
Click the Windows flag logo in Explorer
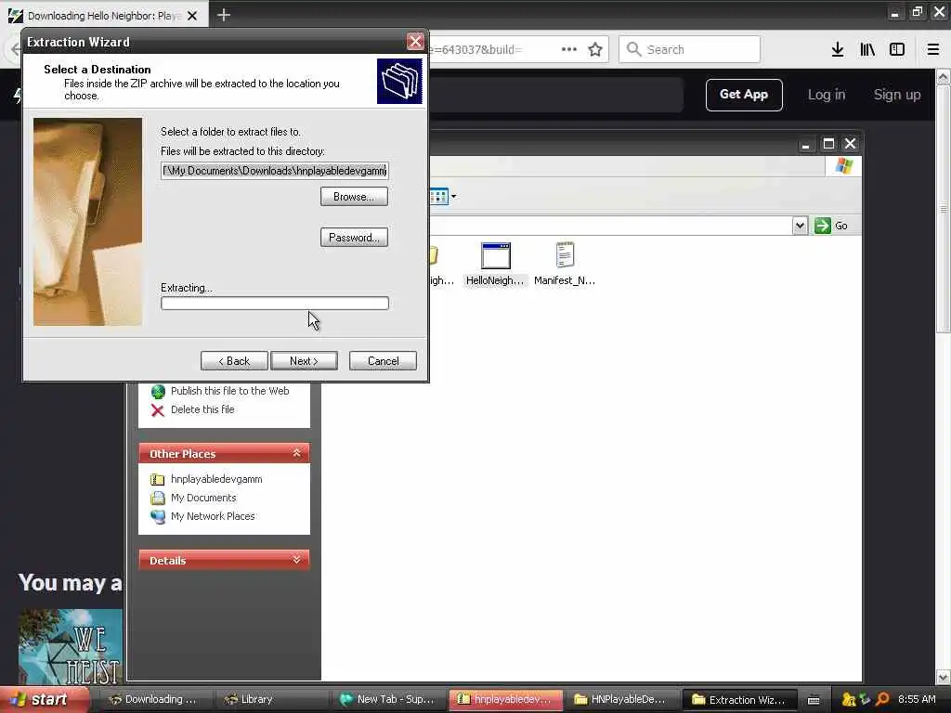[843, 165]
